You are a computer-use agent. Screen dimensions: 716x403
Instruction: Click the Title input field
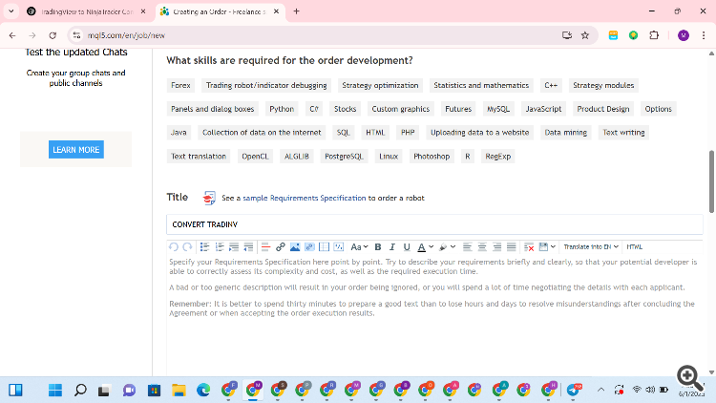pyautogui.click(x=434, y=224)
